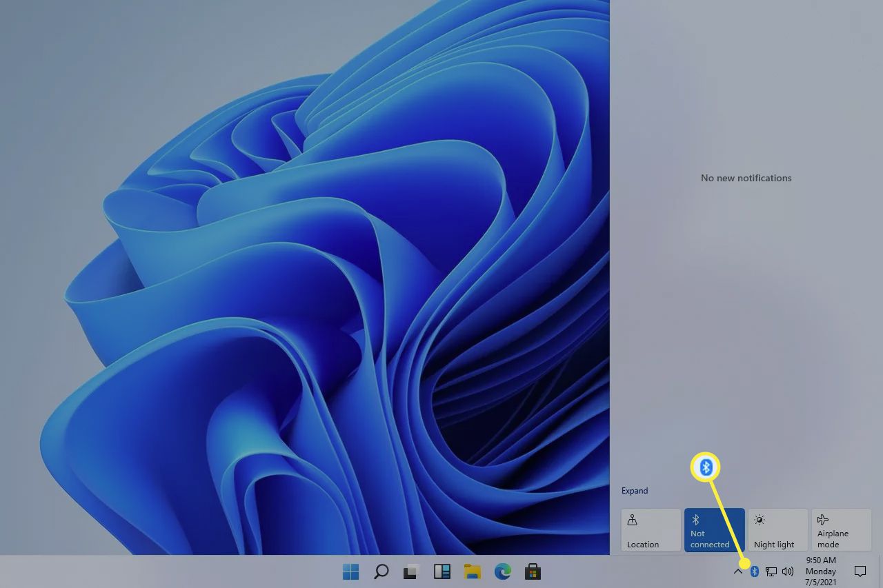Open network status tray icon
This screenshot has height=588, width=883.
(771, 571)
